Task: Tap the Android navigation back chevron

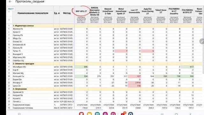Action: pos(191,114)
